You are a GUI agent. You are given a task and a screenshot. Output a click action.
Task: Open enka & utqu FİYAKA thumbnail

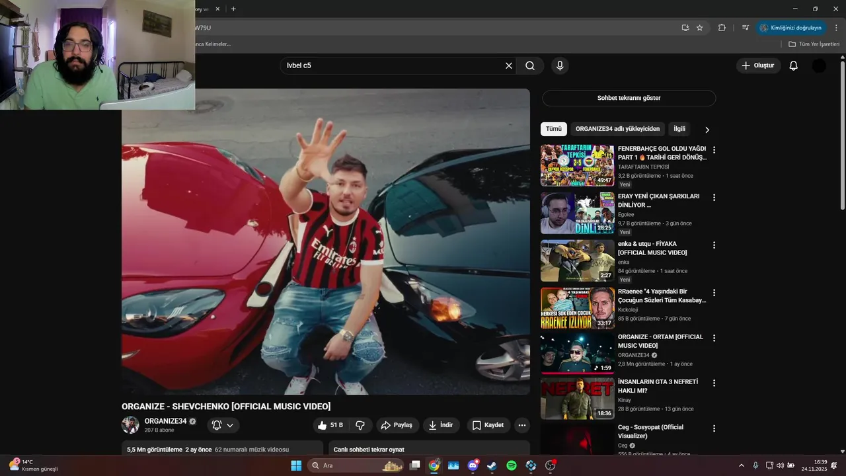(578, 260)
